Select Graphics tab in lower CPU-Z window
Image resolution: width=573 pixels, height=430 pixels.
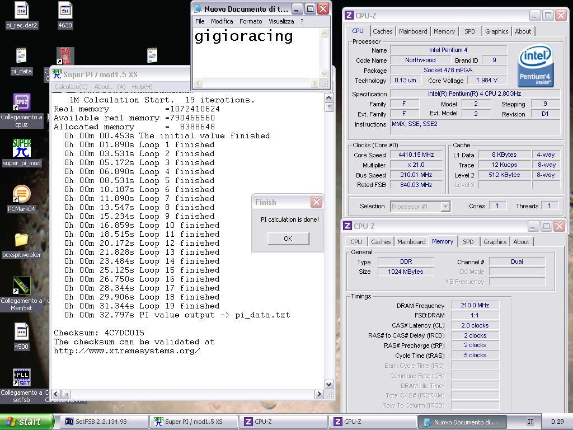click(495, 242)
